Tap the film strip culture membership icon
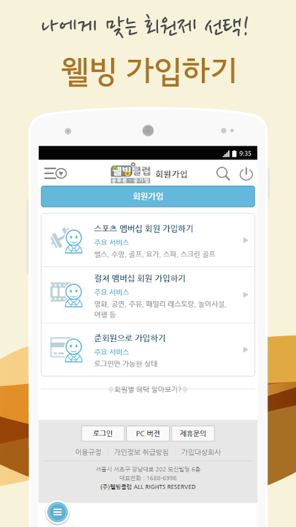This screenshot has width=296, height=527. 66,295
